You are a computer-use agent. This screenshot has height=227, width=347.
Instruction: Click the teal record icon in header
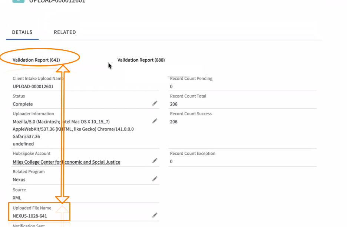[17, 1]
